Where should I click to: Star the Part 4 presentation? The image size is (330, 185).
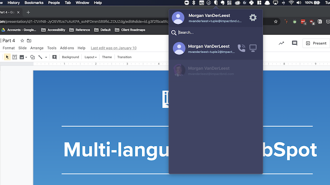click(x=22, y=41)
